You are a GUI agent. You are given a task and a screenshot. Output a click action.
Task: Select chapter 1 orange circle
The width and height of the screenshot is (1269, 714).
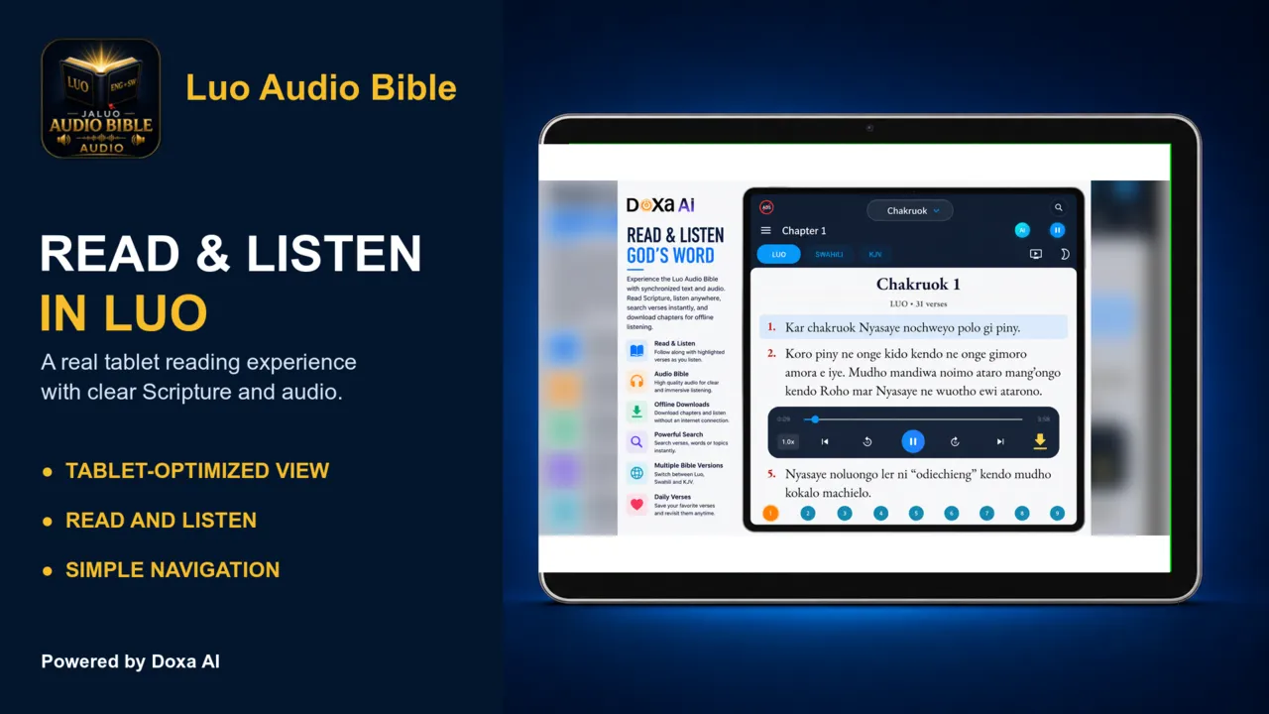[x=771, y=513]
